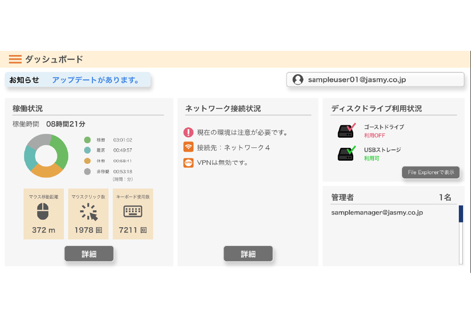The height and width of the screenshot is (324, 471).
Task: Click the sampleuser01@jasmy.co.jp account field
Action: tap(375, 80)
